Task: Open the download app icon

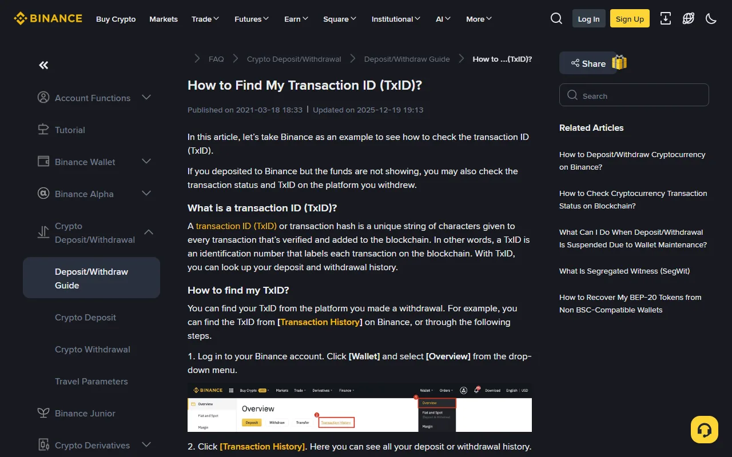Action: pyautogui.click(x=666, y=19)
